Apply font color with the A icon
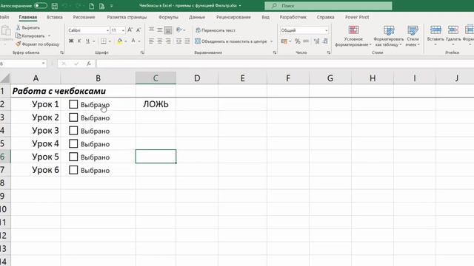Viewport: 474px width, 266px height. 133,41
